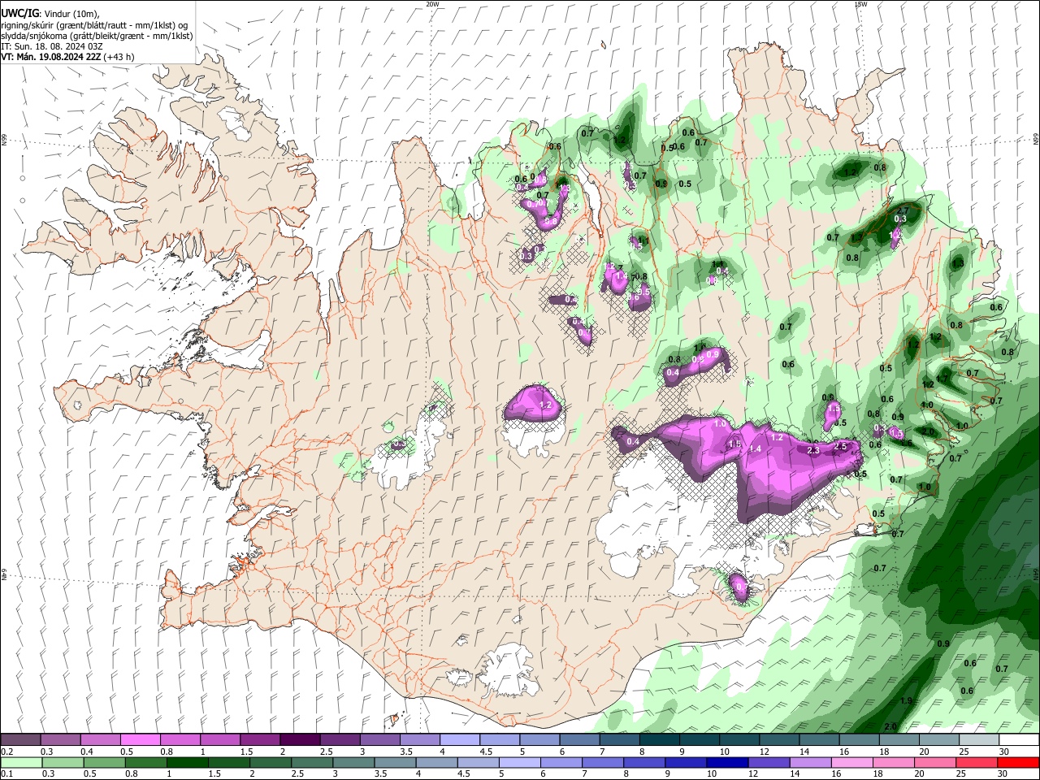Viewport: 1040px width, 780px height.
Task: Click the 15W longitude label at the map top
Action: (x=860, y=4)
